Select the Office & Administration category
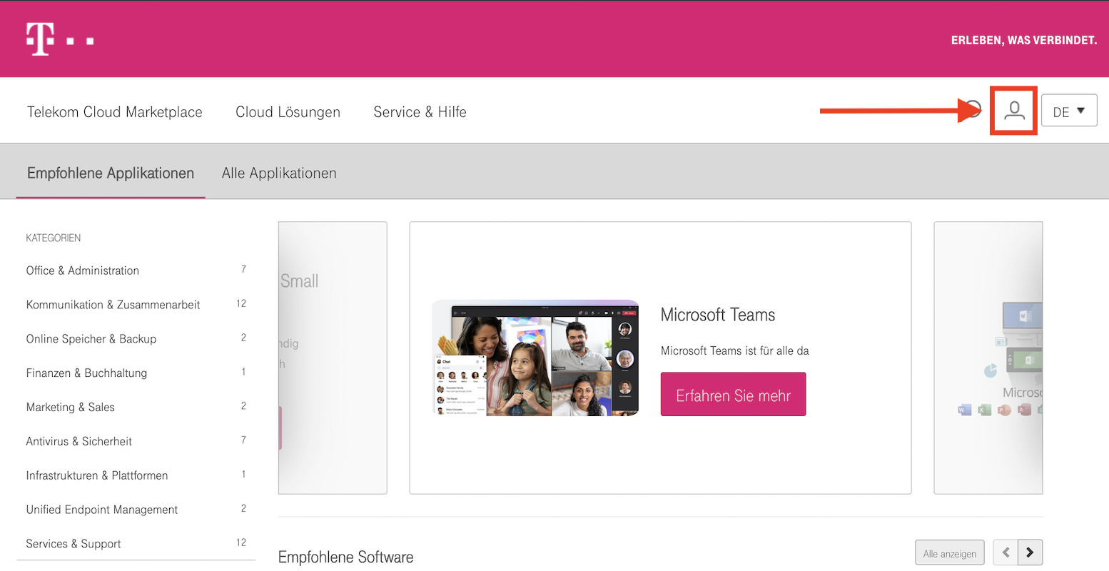Viewport: 1109px width, 571px height. click(83, 271)
